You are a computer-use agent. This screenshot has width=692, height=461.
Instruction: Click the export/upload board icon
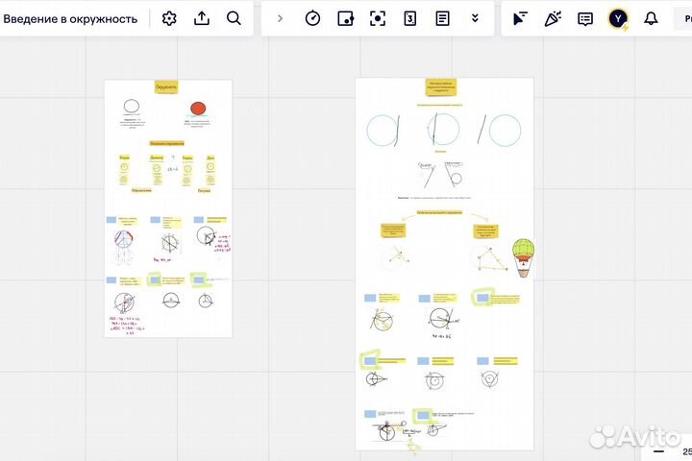(202, 18)
